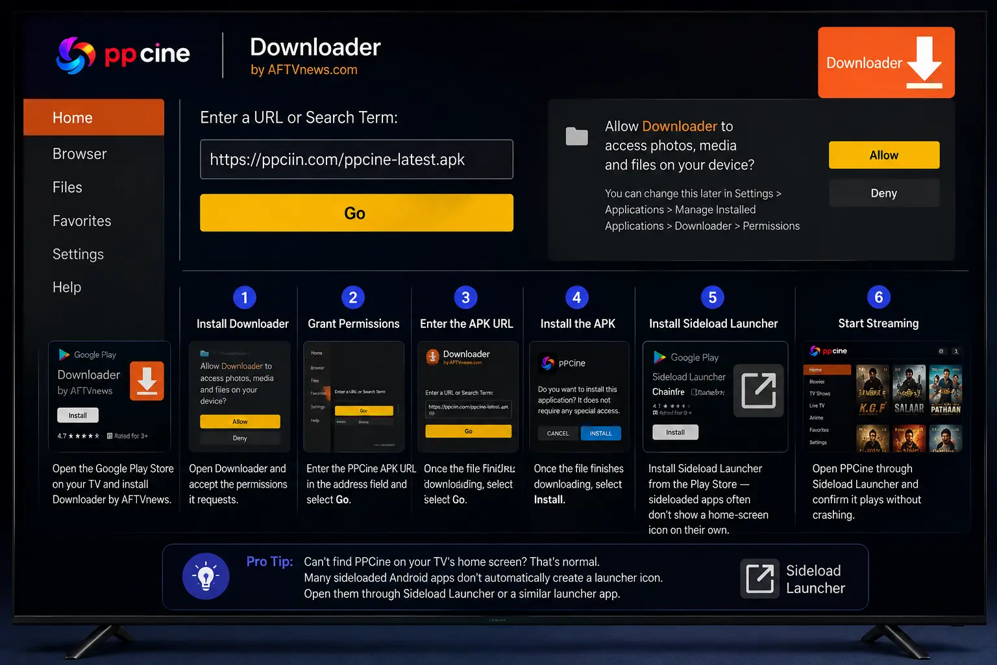Select Home in the Downloader sidebar
The width and height of the screenshot is (997, 665).
click(93, 118)
